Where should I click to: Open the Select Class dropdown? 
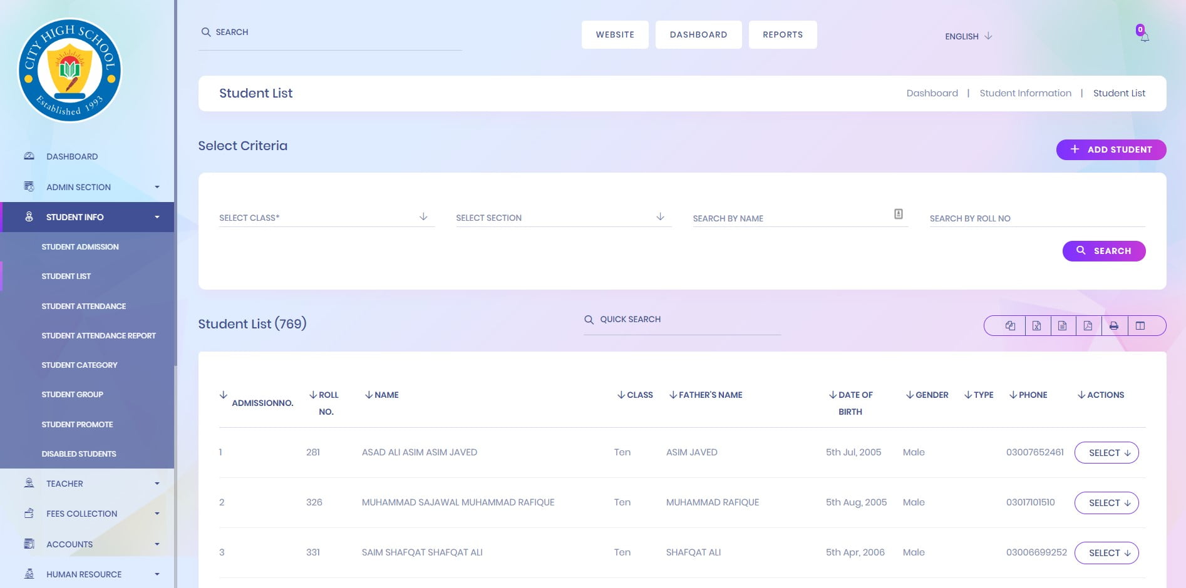tap(326, 218)
